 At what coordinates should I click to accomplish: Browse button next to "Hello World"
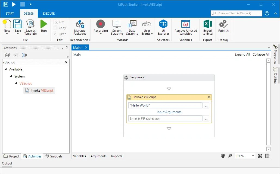[x=206, y=105]
